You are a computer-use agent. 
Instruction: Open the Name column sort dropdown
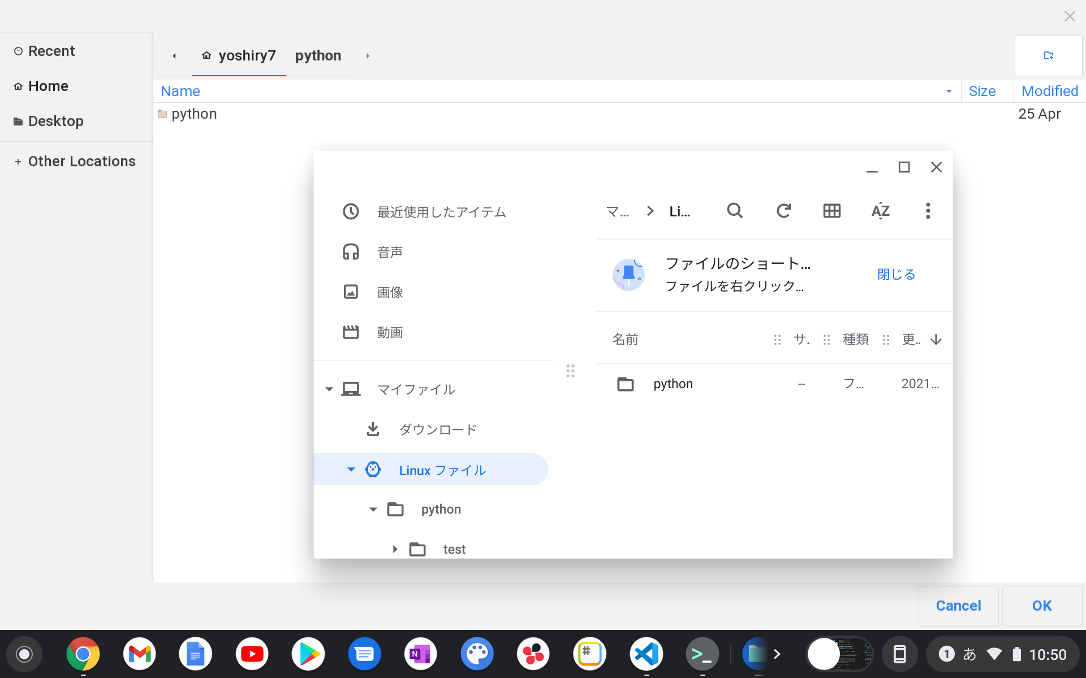pos(949,91)
